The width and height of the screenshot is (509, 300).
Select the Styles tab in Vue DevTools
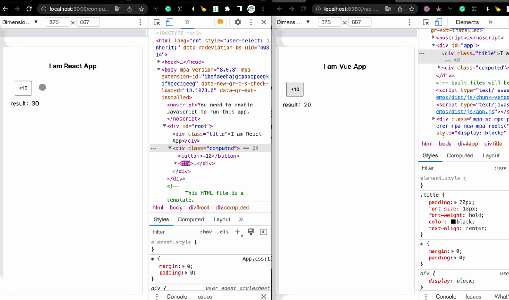click(430, 155)
